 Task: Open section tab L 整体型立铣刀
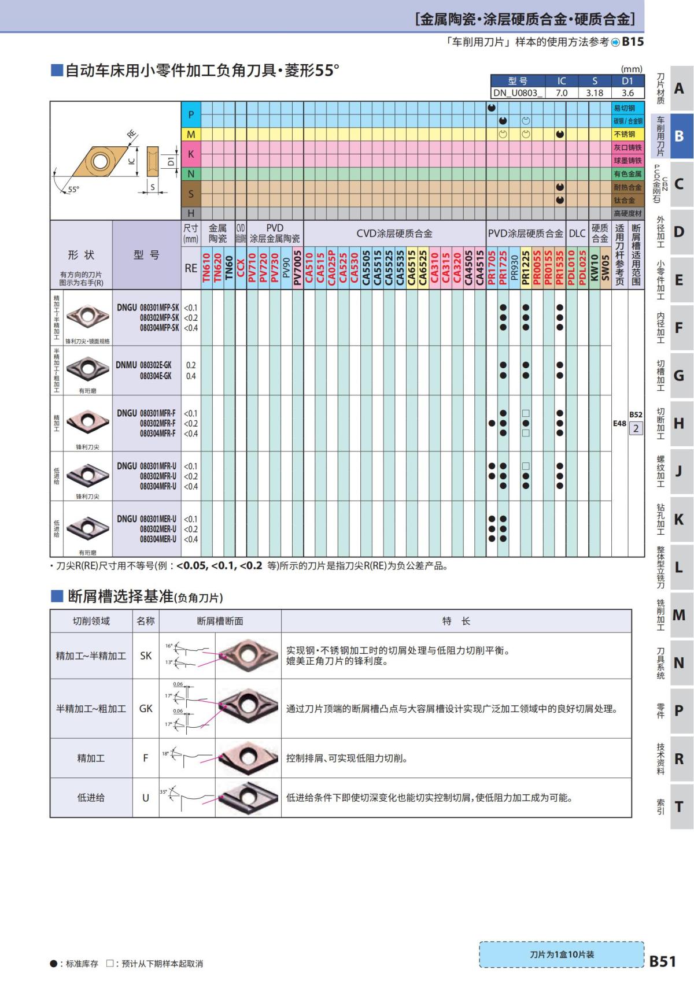[673, 567]
